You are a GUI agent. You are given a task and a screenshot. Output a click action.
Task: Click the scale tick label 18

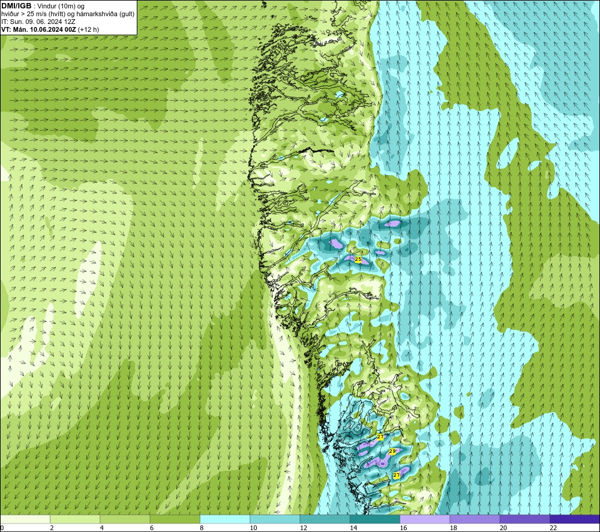pos(453,528)
